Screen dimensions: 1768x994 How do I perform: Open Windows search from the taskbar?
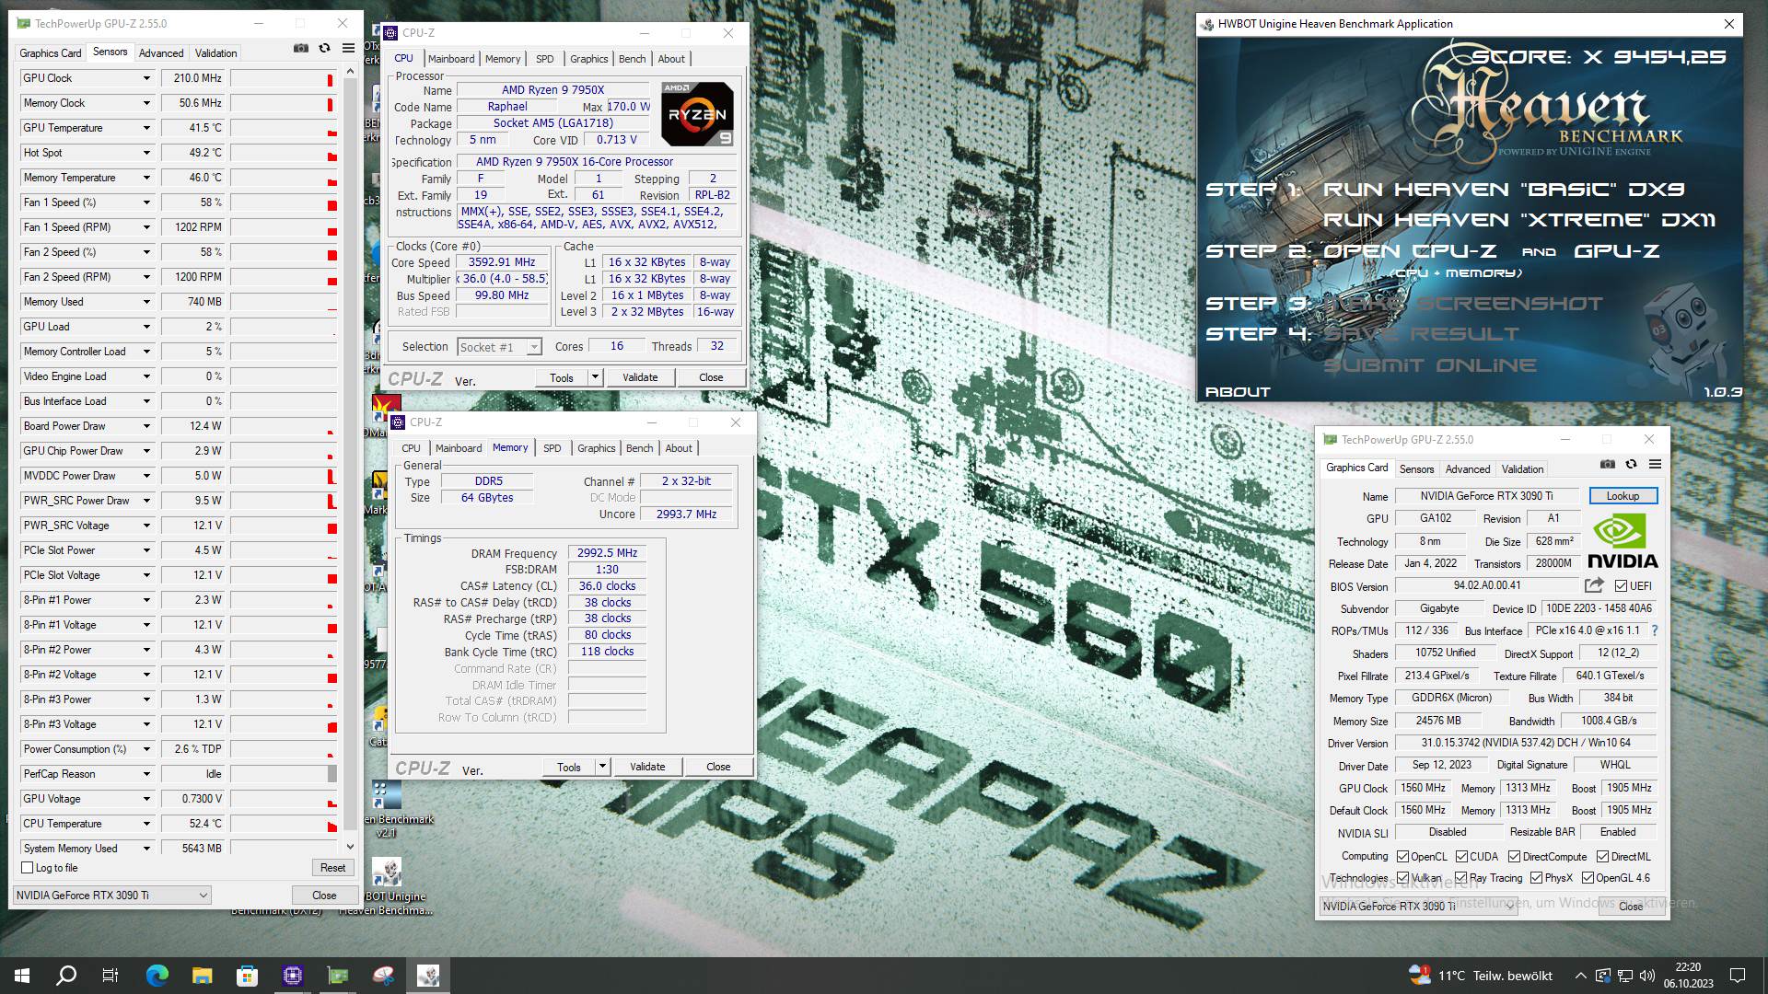[66, 976]
